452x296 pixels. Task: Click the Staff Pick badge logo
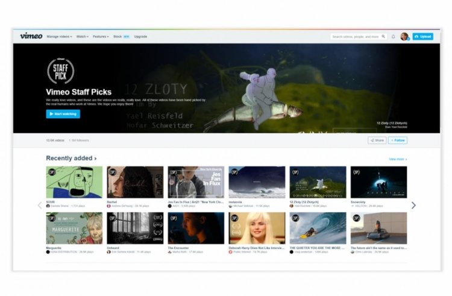60,71
